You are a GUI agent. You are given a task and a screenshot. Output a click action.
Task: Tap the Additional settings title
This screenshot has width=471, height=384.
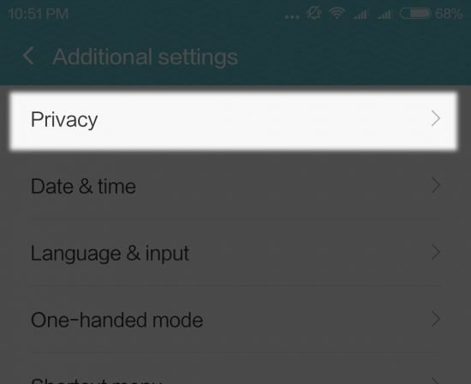145,57
